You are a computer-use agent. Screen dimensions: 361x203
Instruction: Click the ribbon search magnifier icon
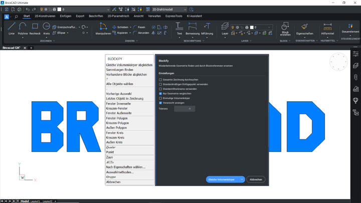coord(17,17)
